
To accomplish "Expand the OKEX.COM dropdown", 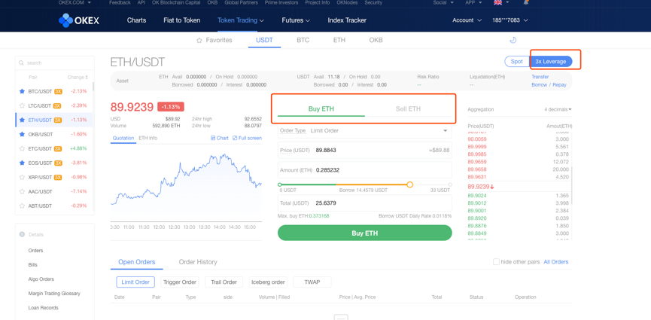I will coord(75,2).
